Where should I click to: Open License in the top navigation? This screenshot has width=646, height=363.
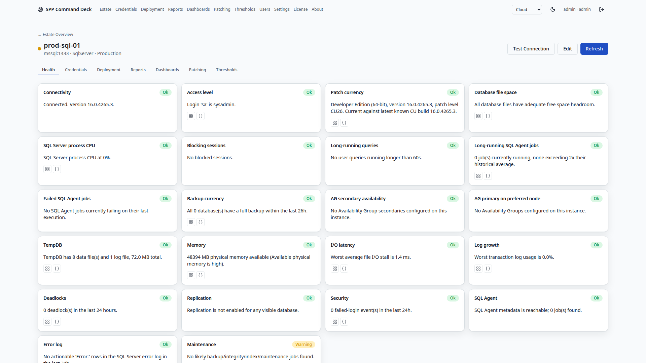coord(300,9)
